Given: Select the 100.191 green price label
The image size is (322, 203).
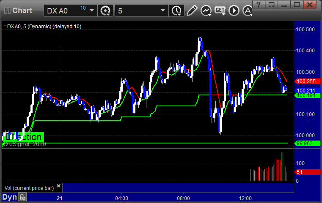Looking at the screenshot, I should [x=307, y=95].
